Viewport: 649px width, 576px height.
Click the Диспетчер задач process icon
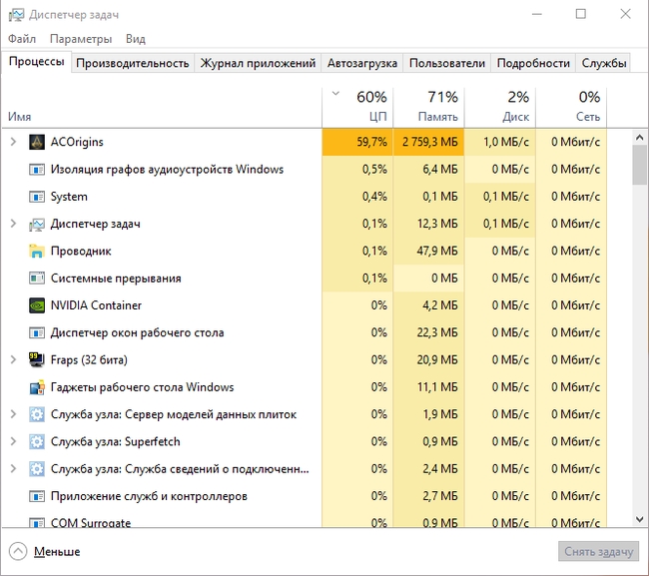37,224
